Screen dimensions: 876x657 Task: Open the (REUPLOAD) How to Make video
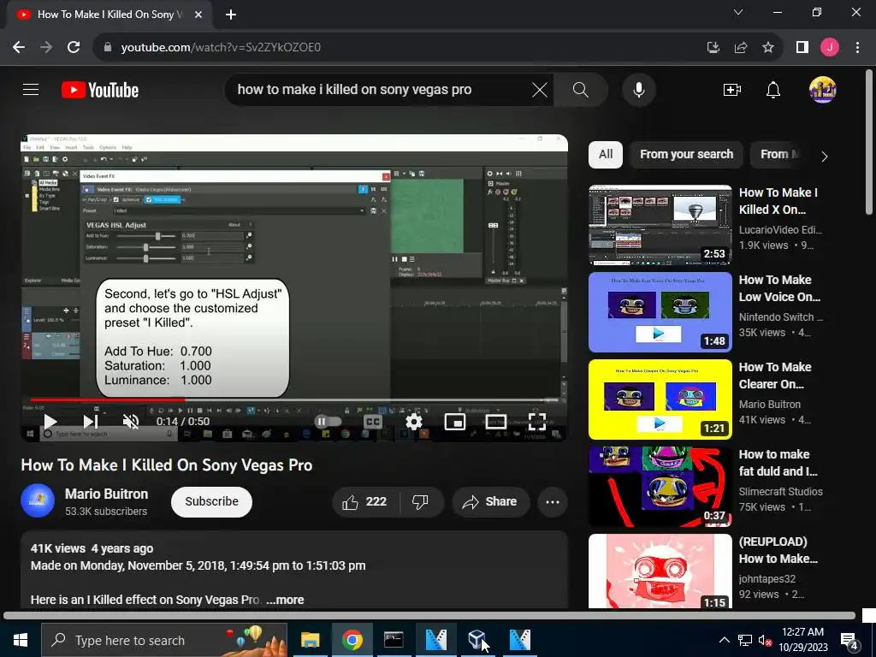[x=778, y=550]
